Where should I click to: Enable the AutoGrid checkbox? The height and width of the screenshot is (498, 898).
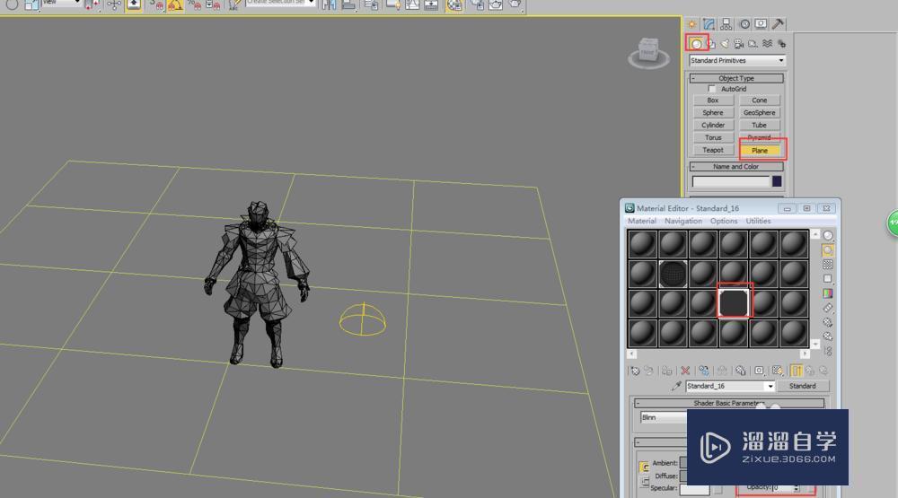pos(712,89)
